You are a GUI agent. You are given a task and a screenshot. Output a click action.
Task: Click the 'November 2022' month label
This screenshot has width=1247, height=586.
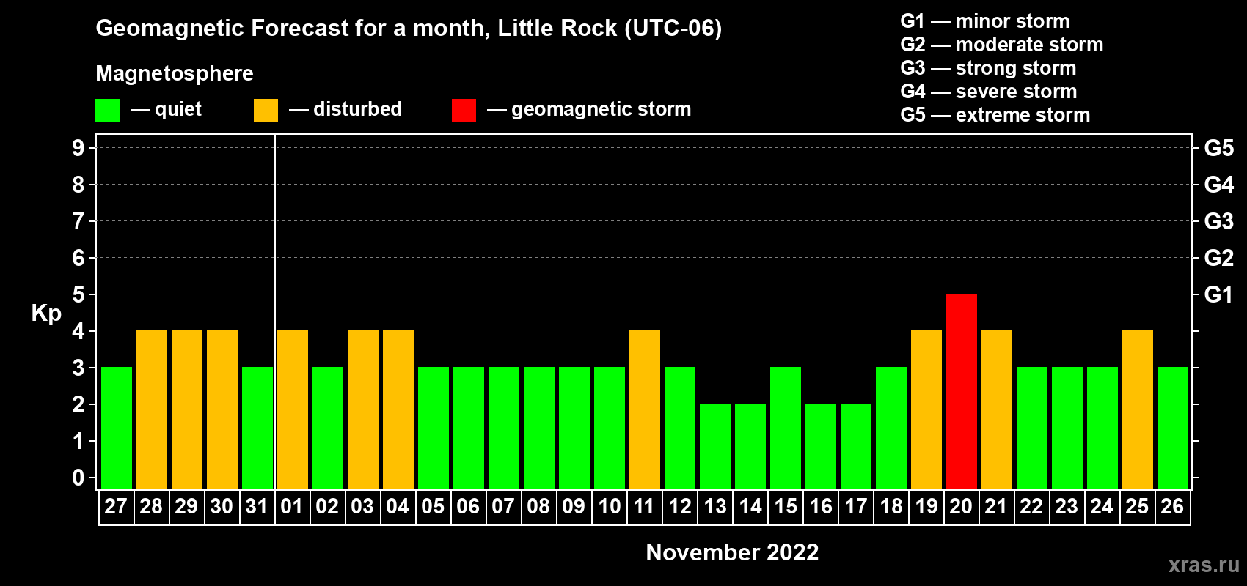[x=732, y=552]
